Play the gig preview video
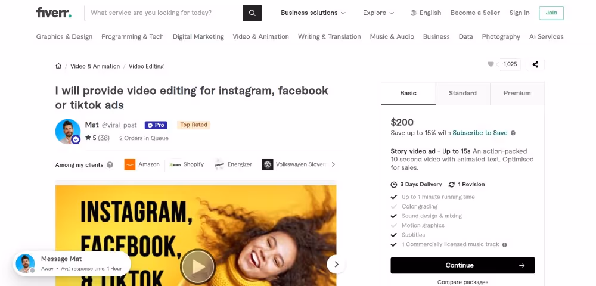Screen dimensions: 596x286 click(198, 266)
